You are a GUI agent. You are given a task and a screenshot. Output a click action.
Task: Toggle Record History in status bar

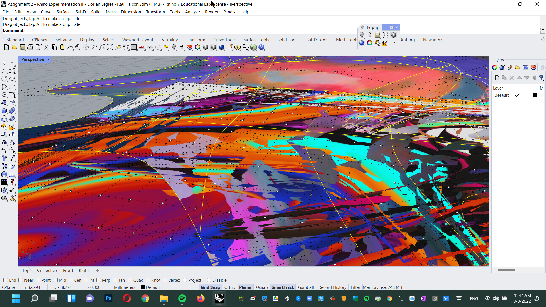pyautogui.click(x=332, y=287)
